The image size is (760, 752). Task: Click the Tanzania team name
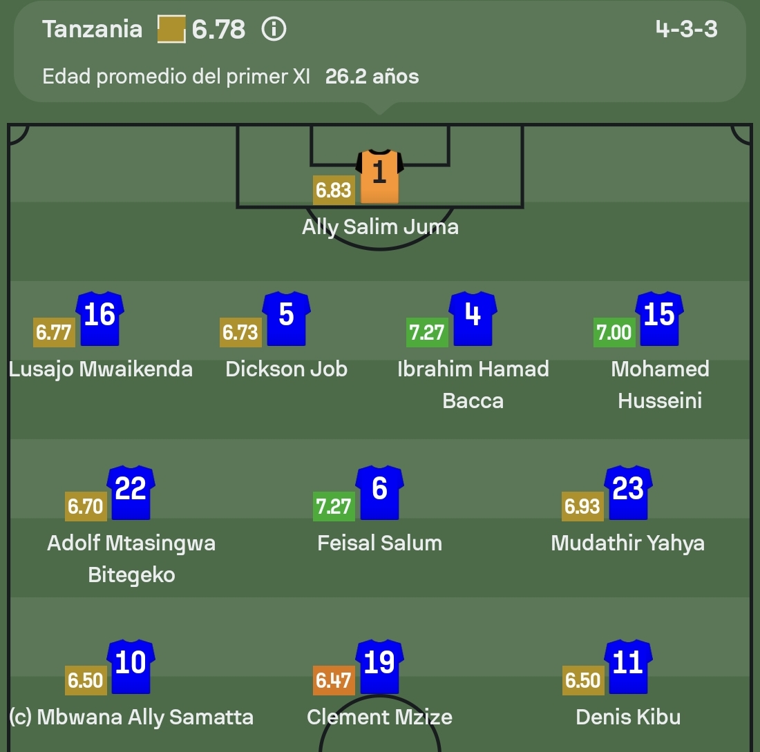coord(92,30)
